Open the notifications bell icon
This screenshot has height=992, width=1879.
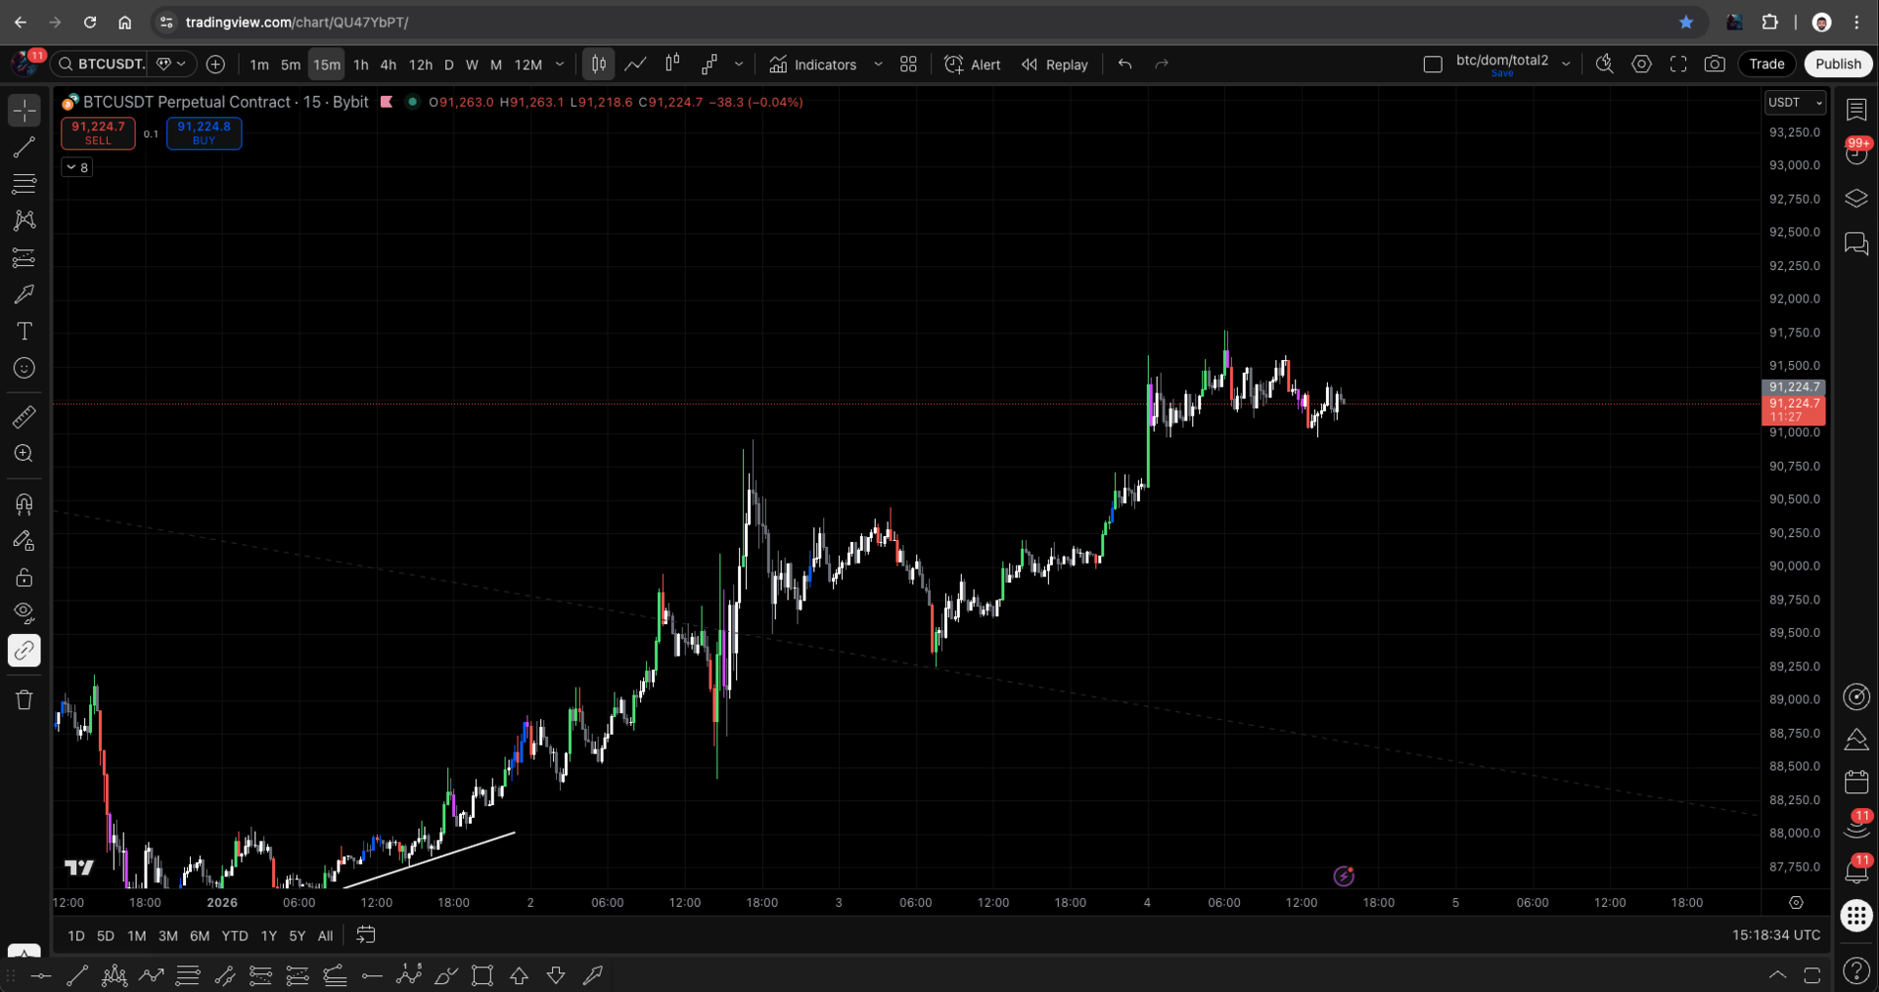pyautogui.click(x=1856, y=870)
